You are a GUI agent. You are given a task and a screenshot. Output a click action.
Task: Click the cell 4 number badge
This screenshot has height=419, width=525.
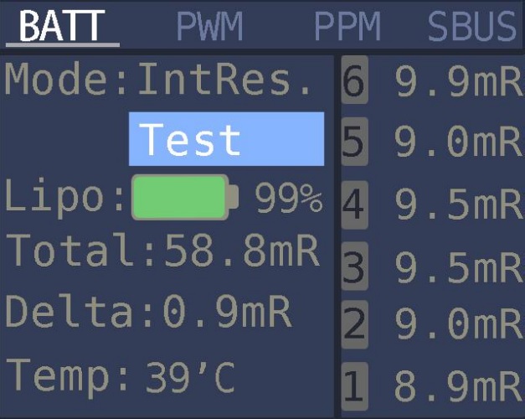pyautogui.click(x=354, y=204)
